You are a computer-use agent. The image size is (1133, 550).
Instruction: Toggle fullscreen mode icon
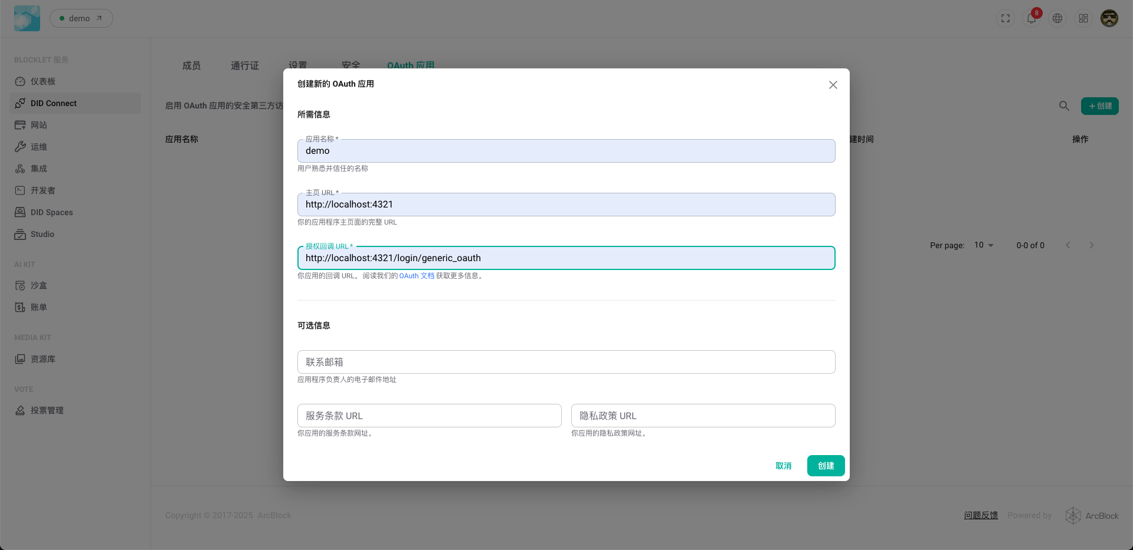(1006, 18)
